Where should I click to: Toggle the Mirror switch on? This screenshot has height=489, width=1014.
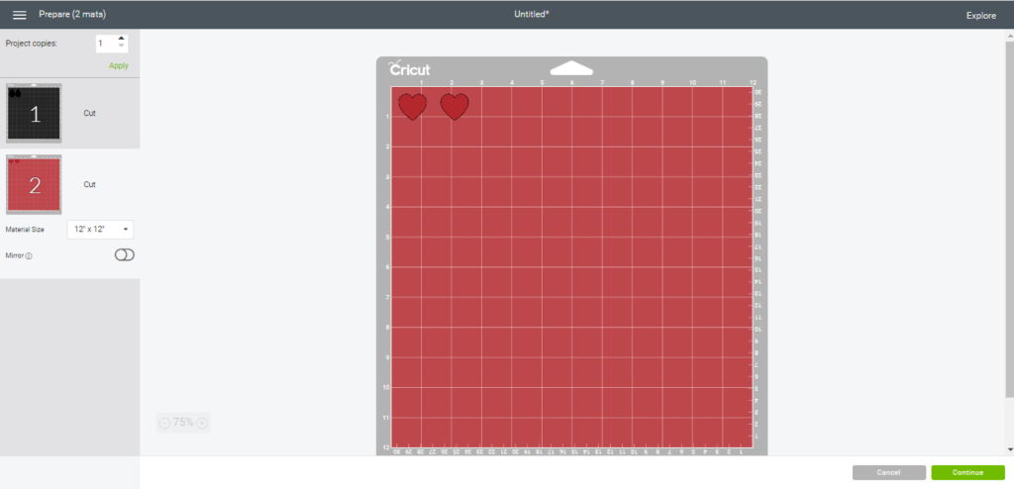(124, 255)
